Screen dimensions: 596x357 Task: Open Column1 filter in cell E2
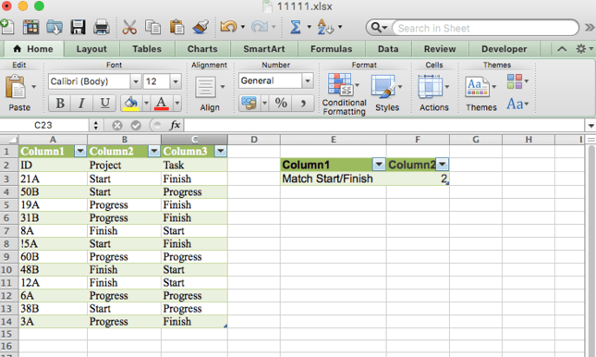pyautogui.click(x=379, y=165)
